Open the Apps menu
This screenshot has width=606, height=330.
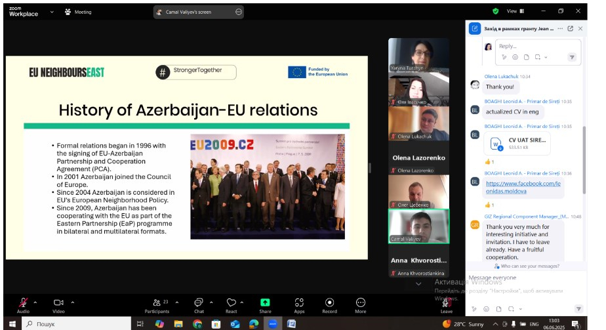[x=299, y=304]
